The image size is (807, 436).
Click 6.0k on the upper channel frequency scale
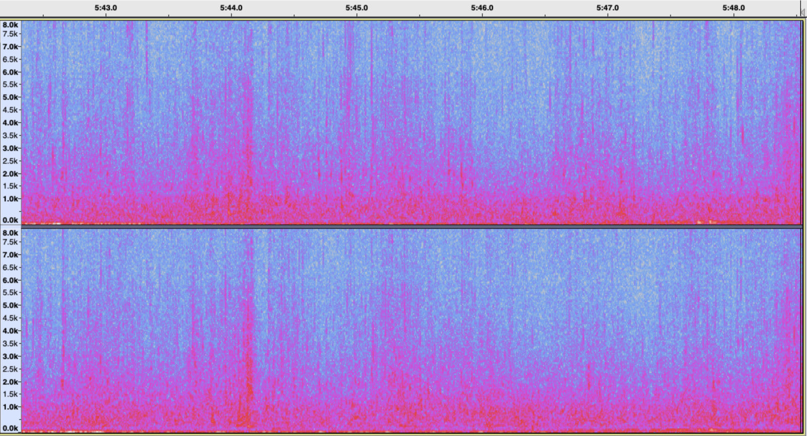coord(10,72)
